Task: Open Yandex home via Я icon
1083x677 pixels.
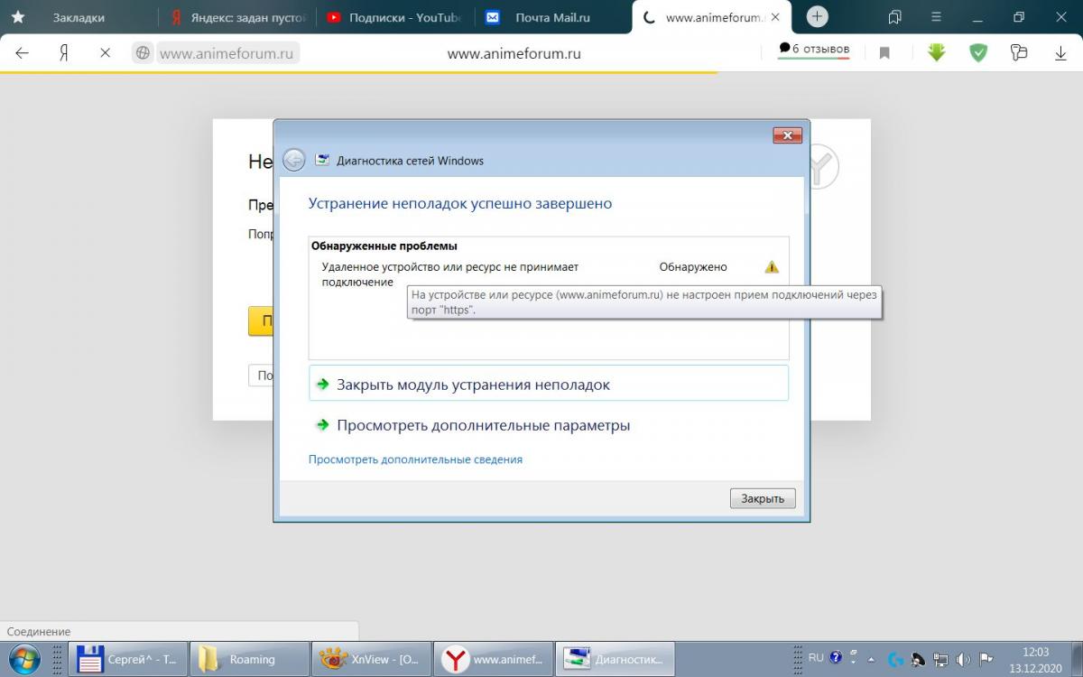Action: tap(63, 53)
